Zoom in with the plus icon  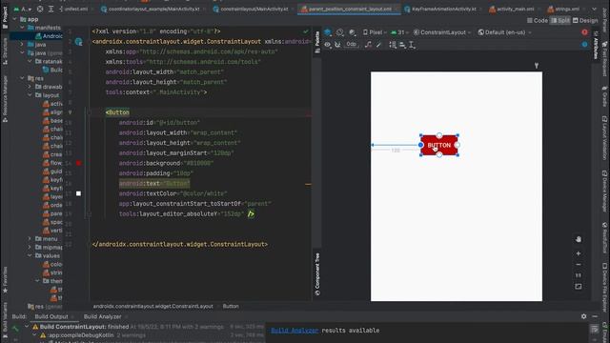pos(579,253)
